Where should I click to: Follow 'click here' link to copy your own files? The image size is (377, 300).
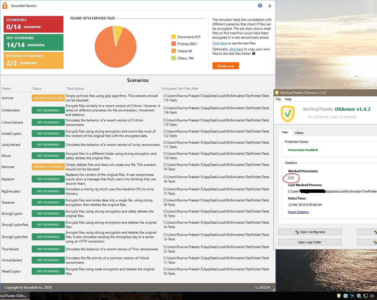click(236, 49)
